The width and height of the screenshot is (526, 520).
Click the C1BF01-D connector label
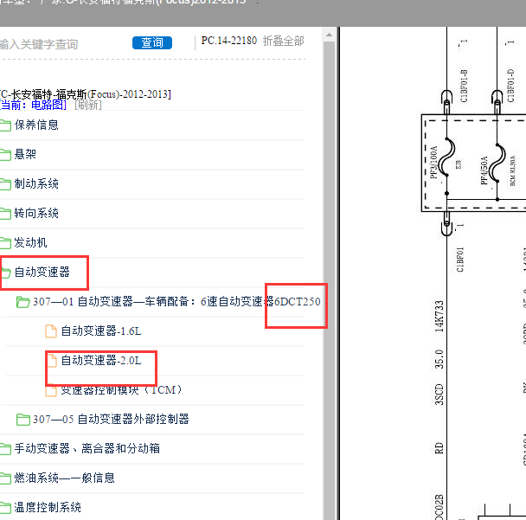coord(510,86)
